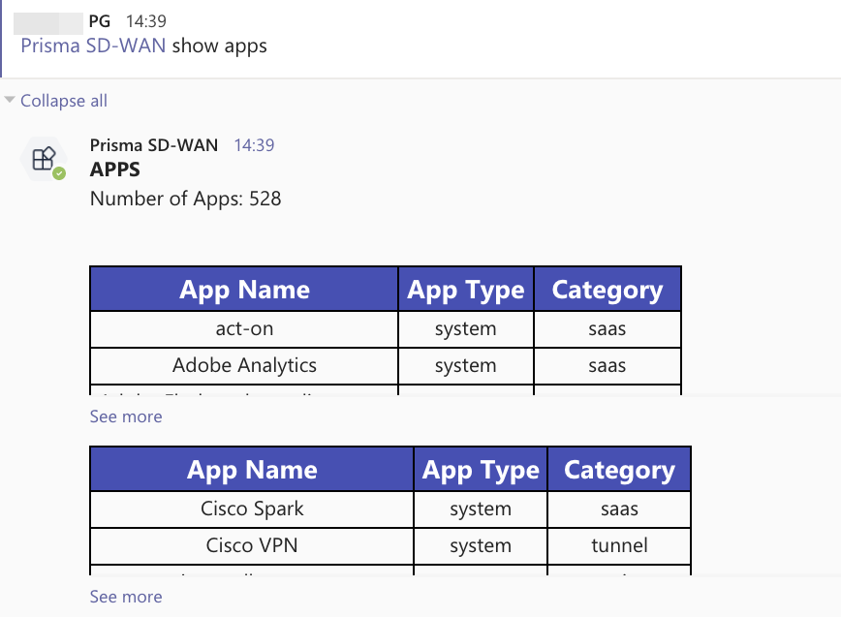Click the App Name header in first table

(244, 290)
